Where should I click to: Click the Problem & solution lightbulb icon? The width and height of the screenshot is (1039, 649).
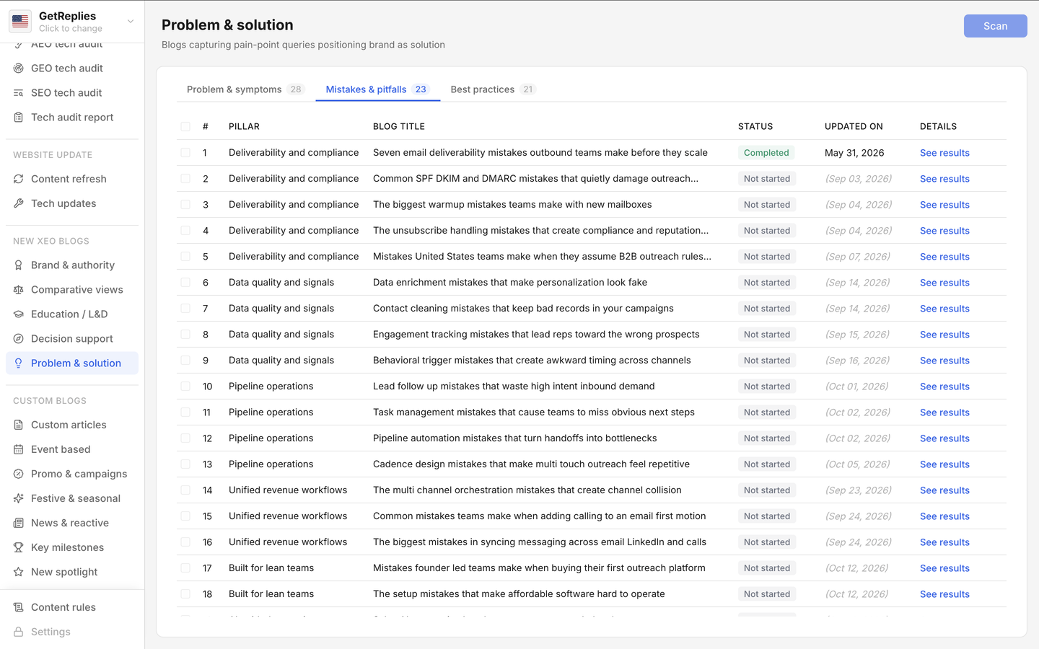point(19,363)
